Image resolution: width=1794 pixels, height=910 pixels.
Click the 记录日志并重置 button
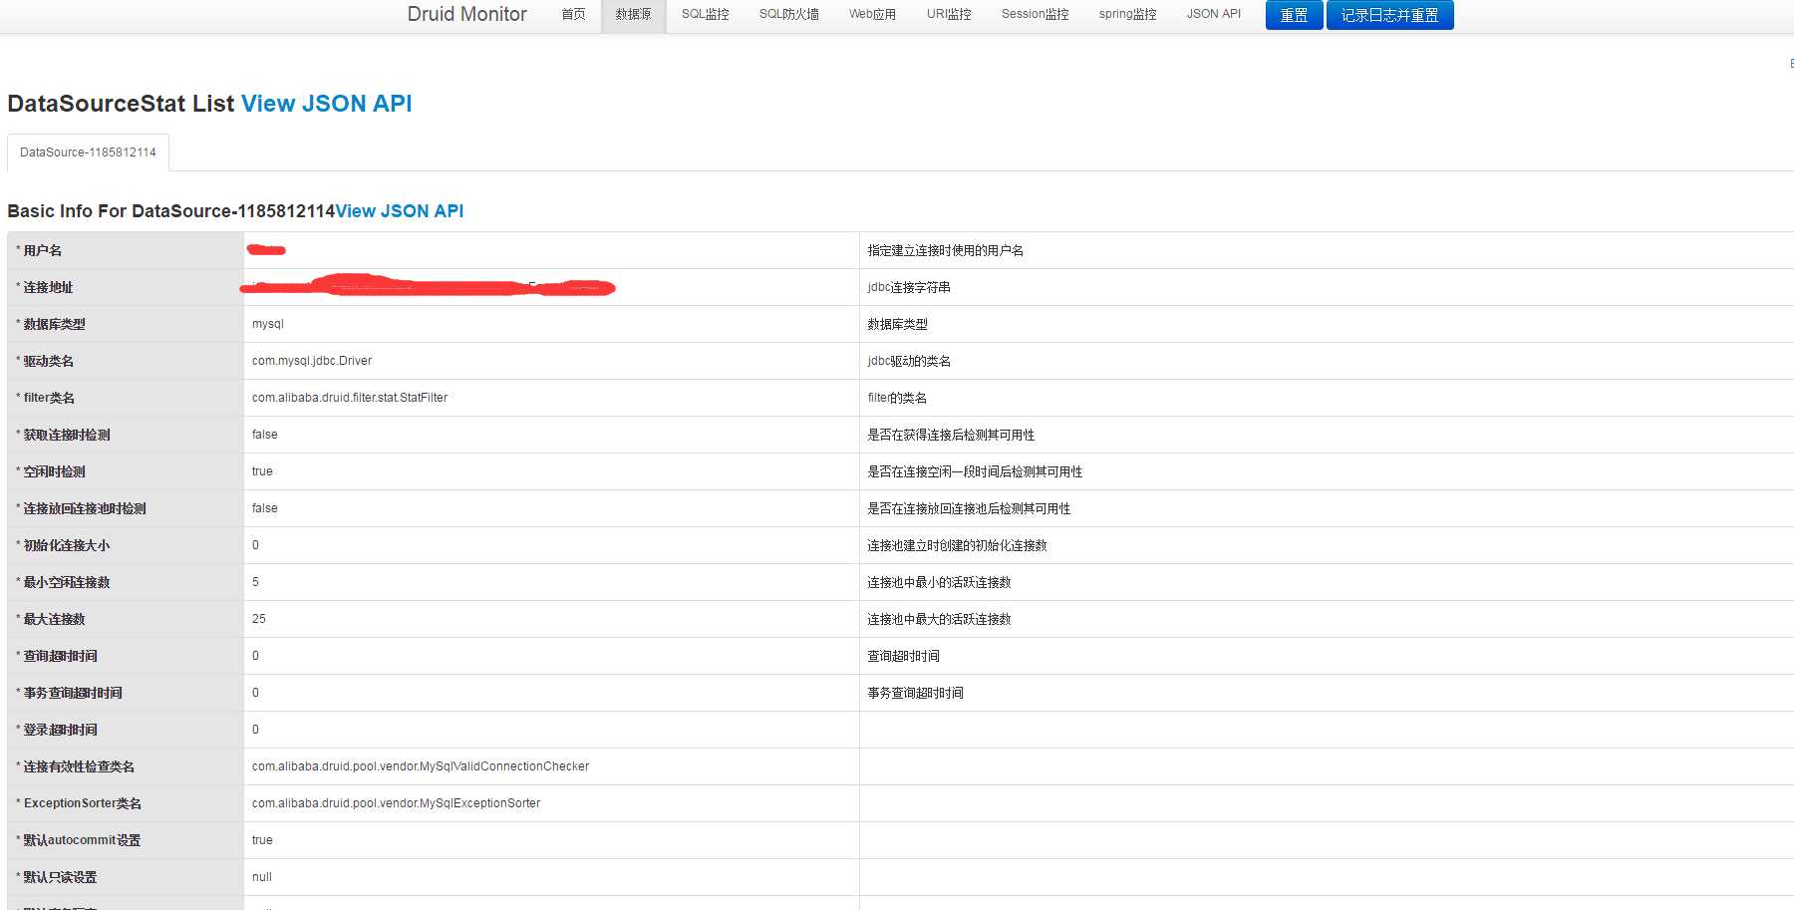(1389, 15)
